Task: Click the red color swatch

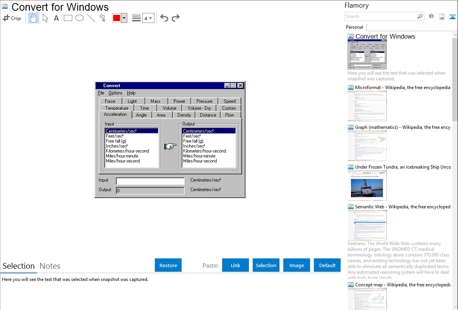Action: (117, 18)
